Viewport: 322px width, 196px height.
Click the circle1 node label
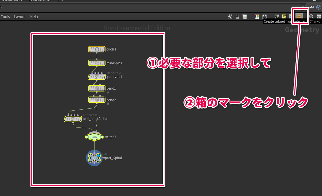[111, 49]
